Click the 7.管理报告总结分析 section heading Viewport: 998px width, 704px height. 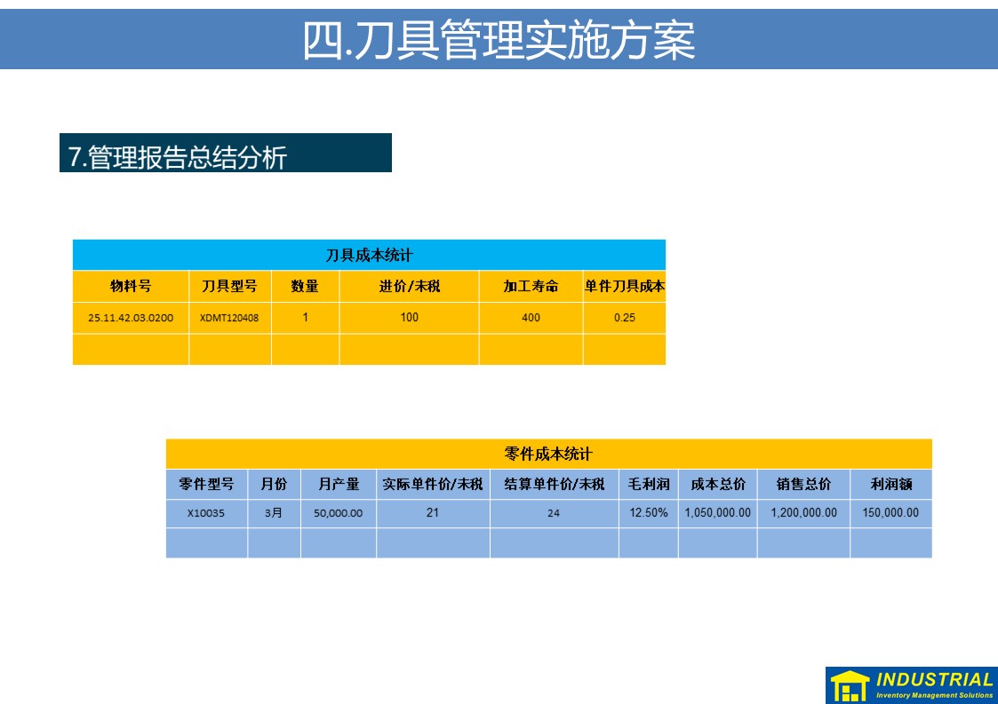(179, 158)
